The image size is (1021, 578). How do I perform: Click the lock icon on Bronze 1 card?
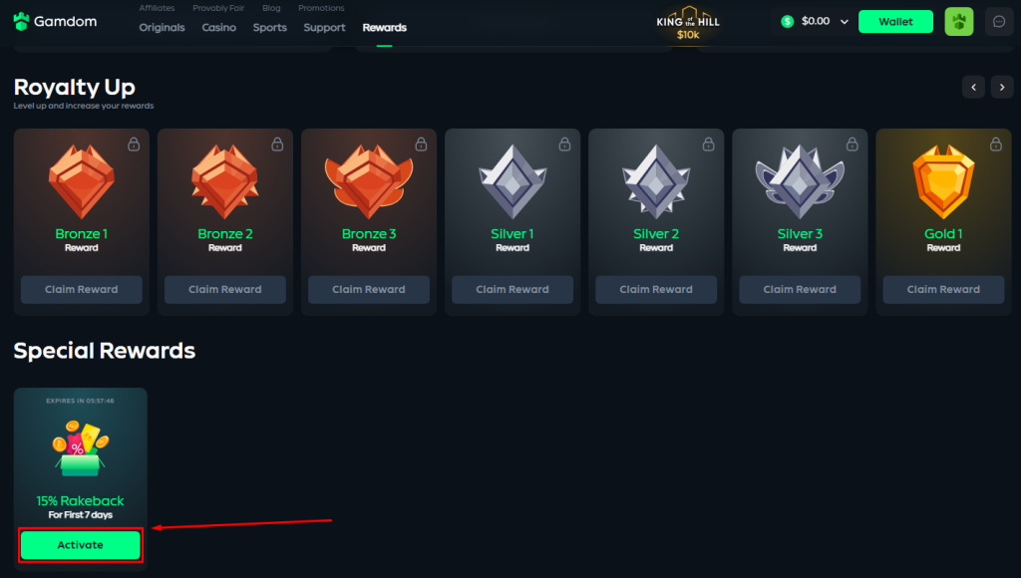click(134, 144)
